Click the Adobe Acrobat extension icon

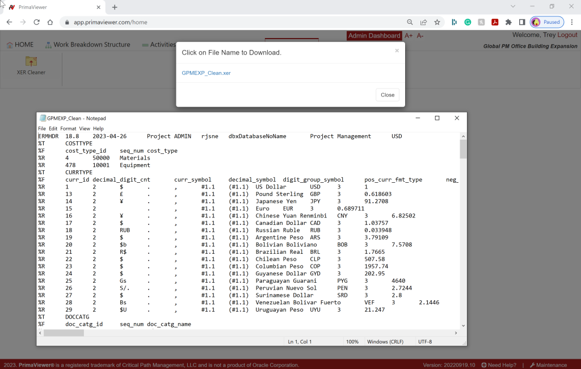click(495, 22)
